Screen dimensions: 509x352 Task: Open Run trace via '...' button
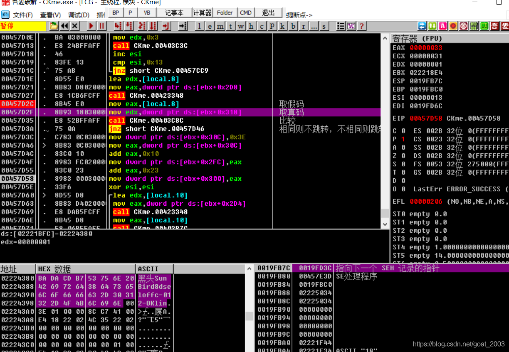(x=314, y=26)
